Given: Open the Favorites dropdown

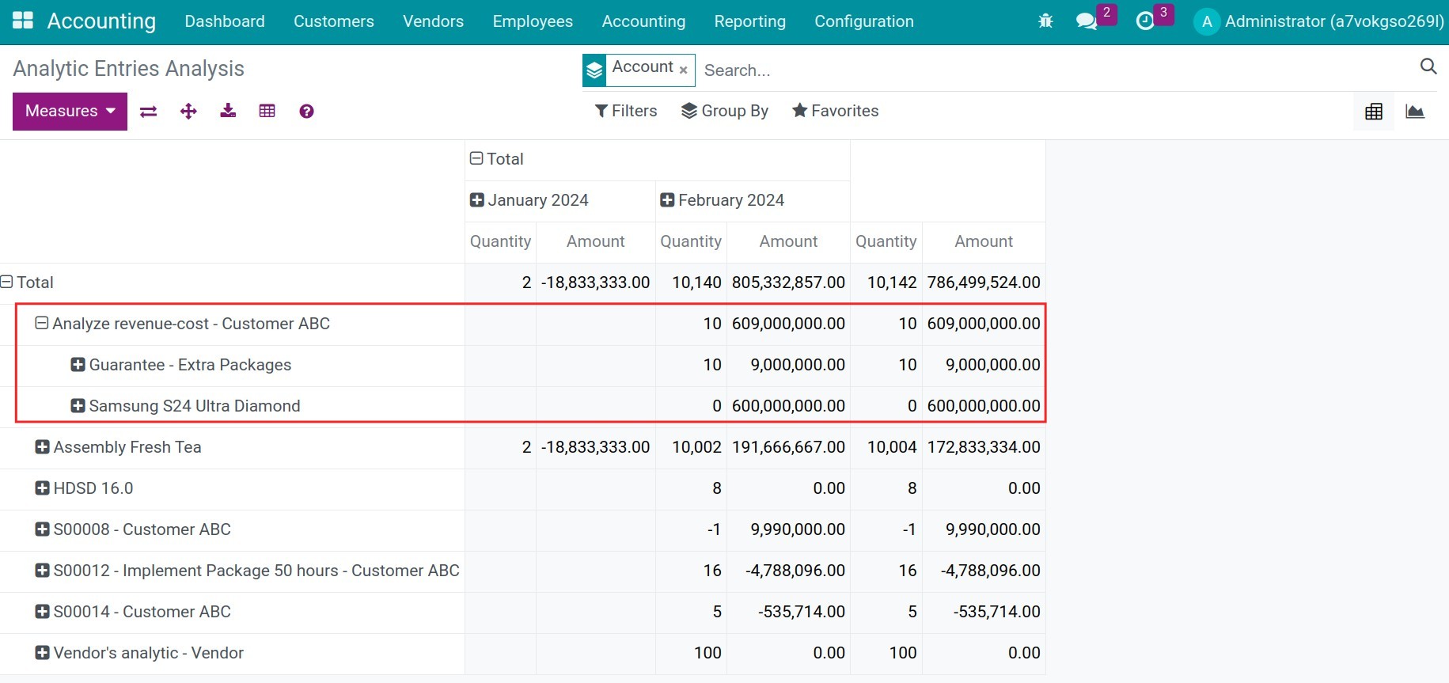Looking at the screenshot, I should [836, 111].
